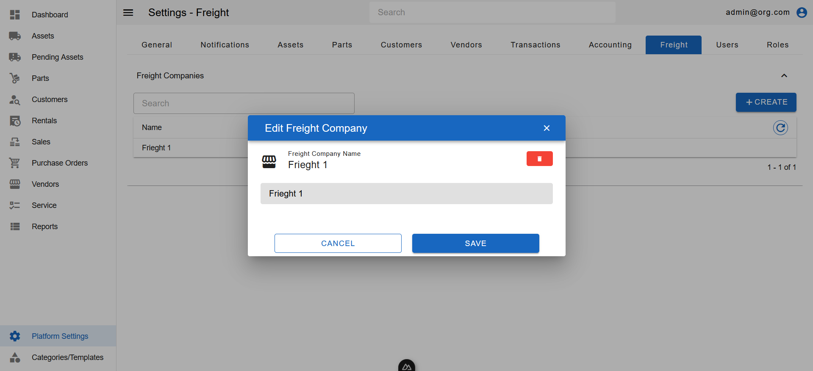Click the Purchase Orders cart icon
Viewport: 813px width, 371px height.
[x=15, y=163]
